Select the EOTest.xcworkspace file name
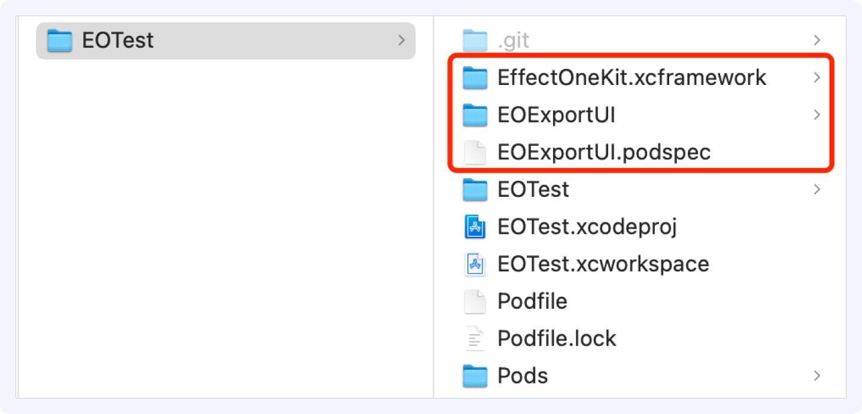Screen dimensions: 862x414 point(603,264)
